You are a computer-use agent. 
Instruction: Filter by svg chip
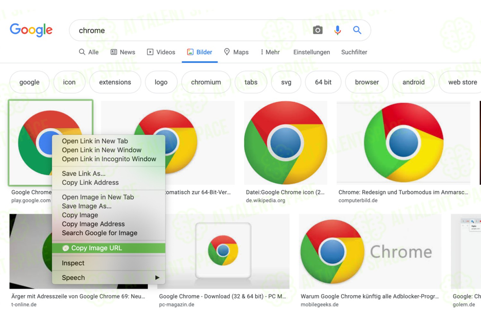[286, 82]
